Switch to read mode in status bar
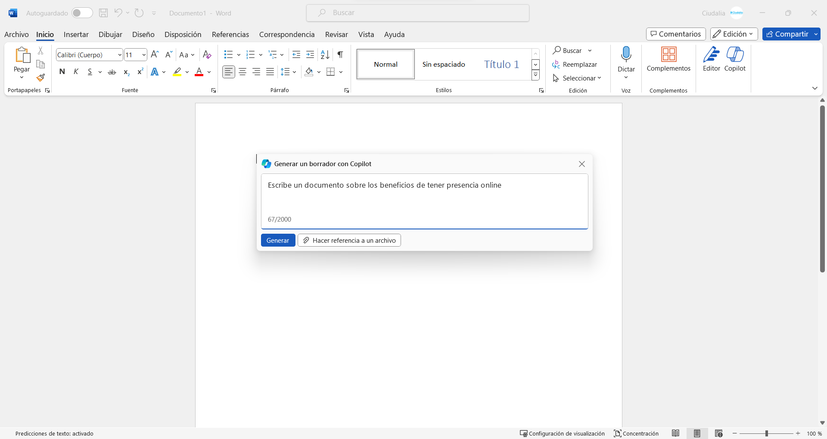This screenshot has width=827, height=439. (676, 433)
